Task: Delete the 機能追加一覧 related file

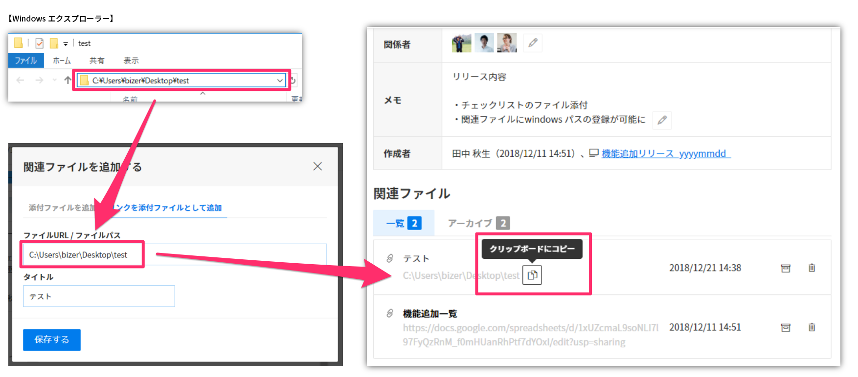Action: click(812, 327)
